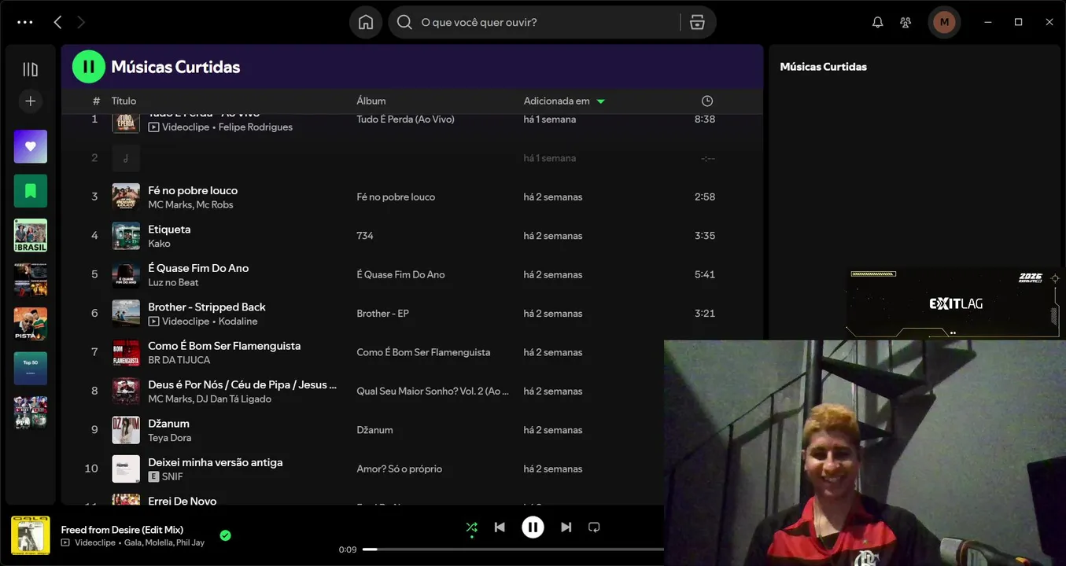The image size is (1066, 566).
Task: Click Džanum album cover thumbnail
Action: (126, 430)
